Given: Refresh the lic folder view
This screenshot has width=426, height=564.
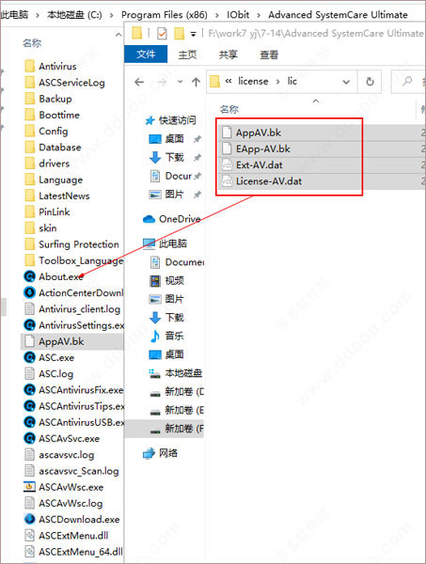Looking at the screenshot, I should point(370,82).
